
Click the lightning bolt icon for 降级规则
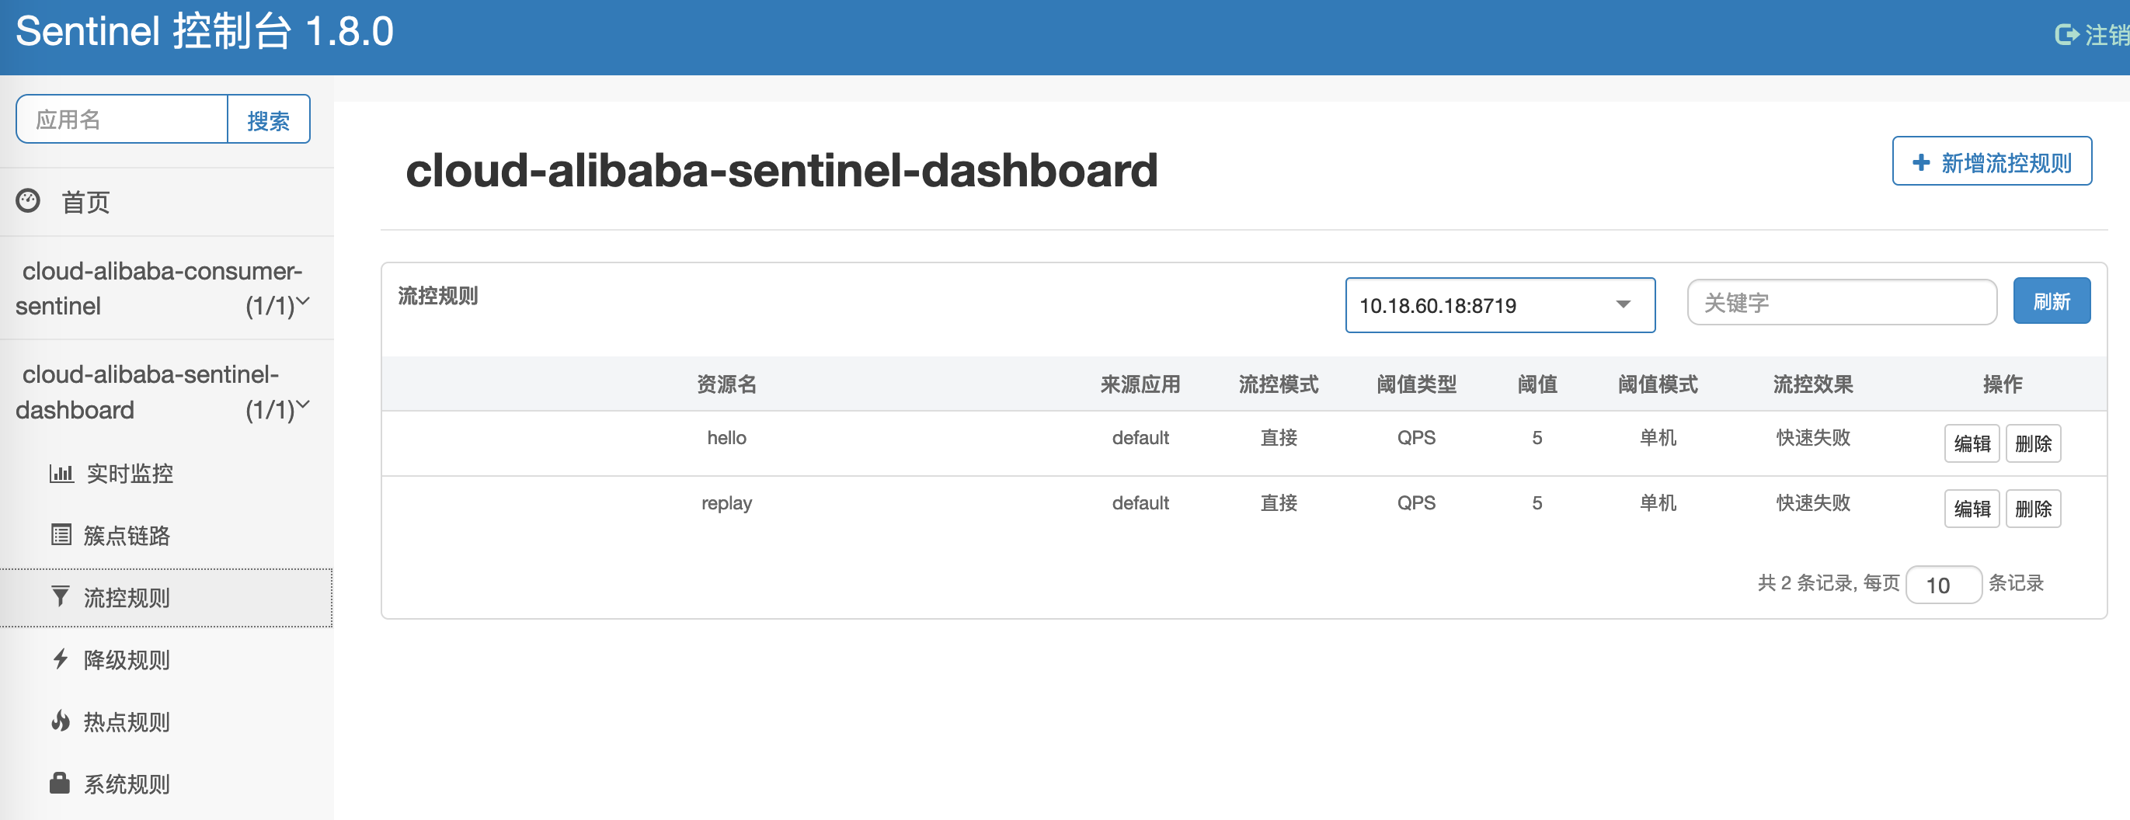(x=61, y=658)
